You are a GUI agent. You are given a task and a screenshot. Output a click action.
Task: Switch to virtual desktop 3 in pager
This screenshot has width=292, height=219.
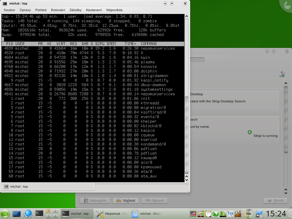point(48,216)
